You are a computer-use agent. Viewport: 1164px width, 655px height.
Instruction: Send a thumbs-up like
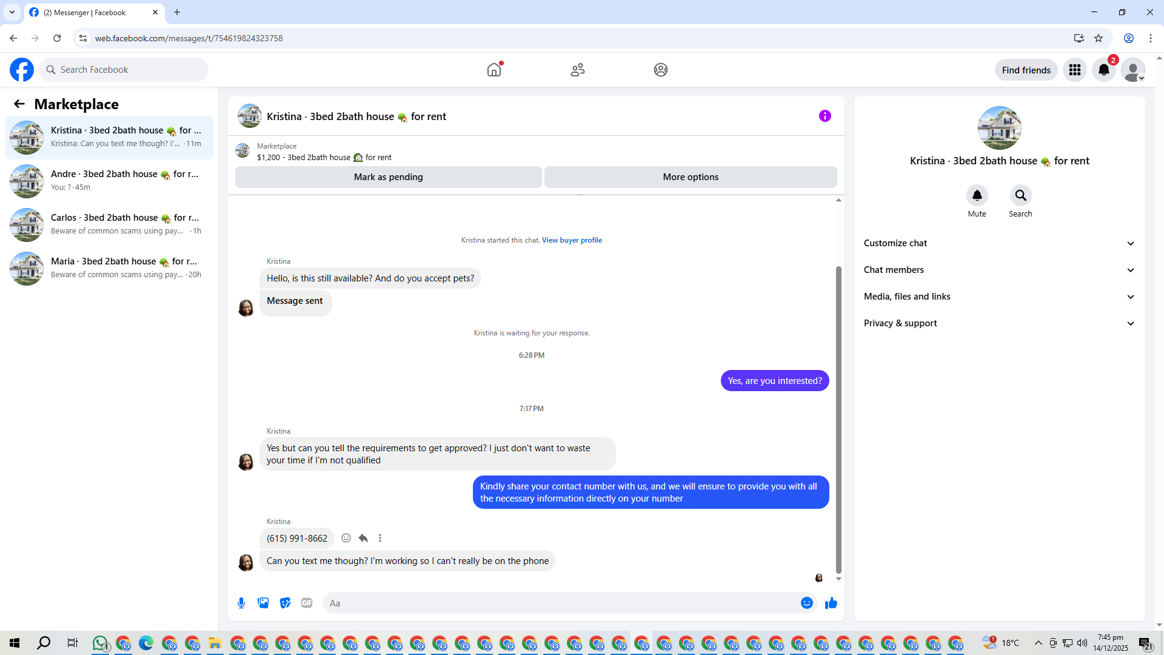(x=831, y=603)
